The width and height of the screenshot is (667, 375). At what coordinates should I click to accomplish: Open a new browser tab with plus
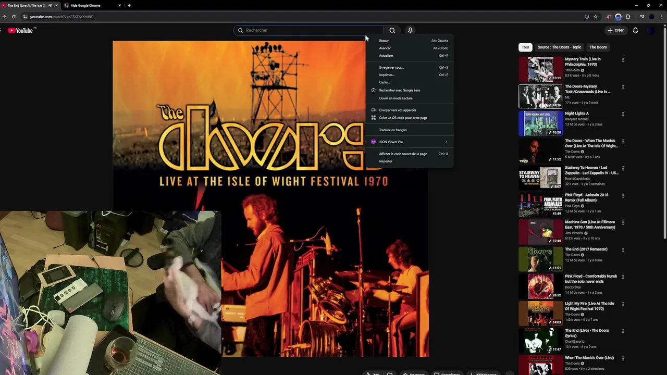coord(129,5)
